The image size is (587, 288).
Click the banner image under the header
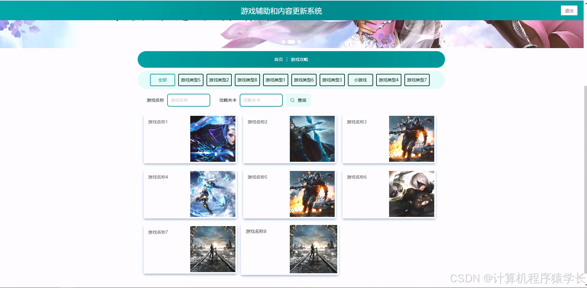[292, 34]
